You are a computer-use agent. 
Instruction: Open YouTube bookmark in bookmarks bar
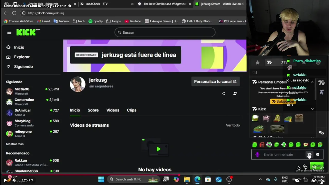pyautogui.click(x=133, y=21)
